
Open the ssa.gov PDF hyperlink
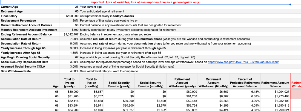pyautogui.click(x=243, y=62)
